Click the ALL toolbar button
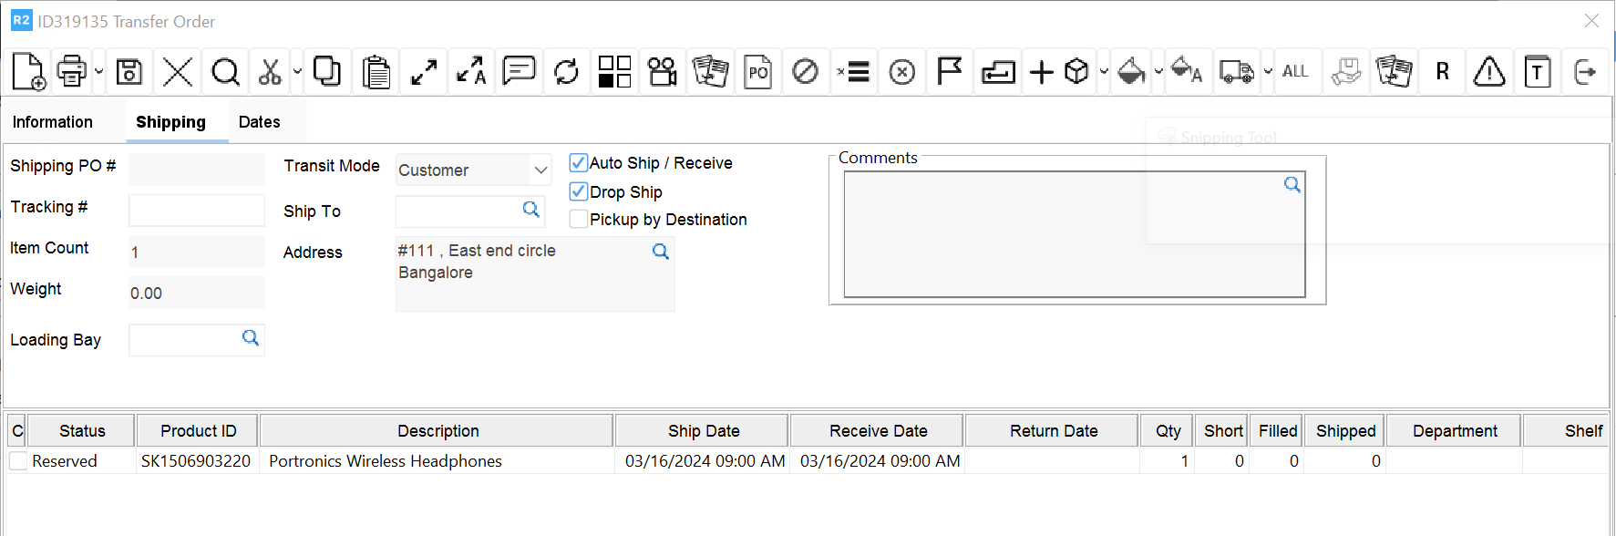The height and width of the screenshot is (536, 1616). pyautogui.click(x=1294, y=71)
